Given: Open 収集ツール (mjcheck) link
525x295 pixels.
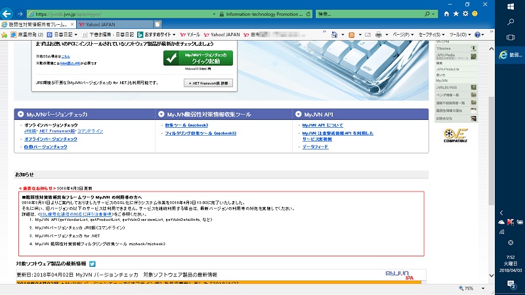Looking at the screenshot, I should click(x=186, y=125).
